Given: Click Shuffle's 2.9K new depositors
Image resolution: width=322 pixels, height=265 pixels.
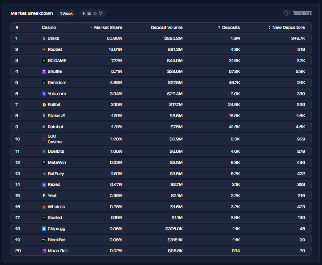Looking at the screenshot, I should pos(300,71).
